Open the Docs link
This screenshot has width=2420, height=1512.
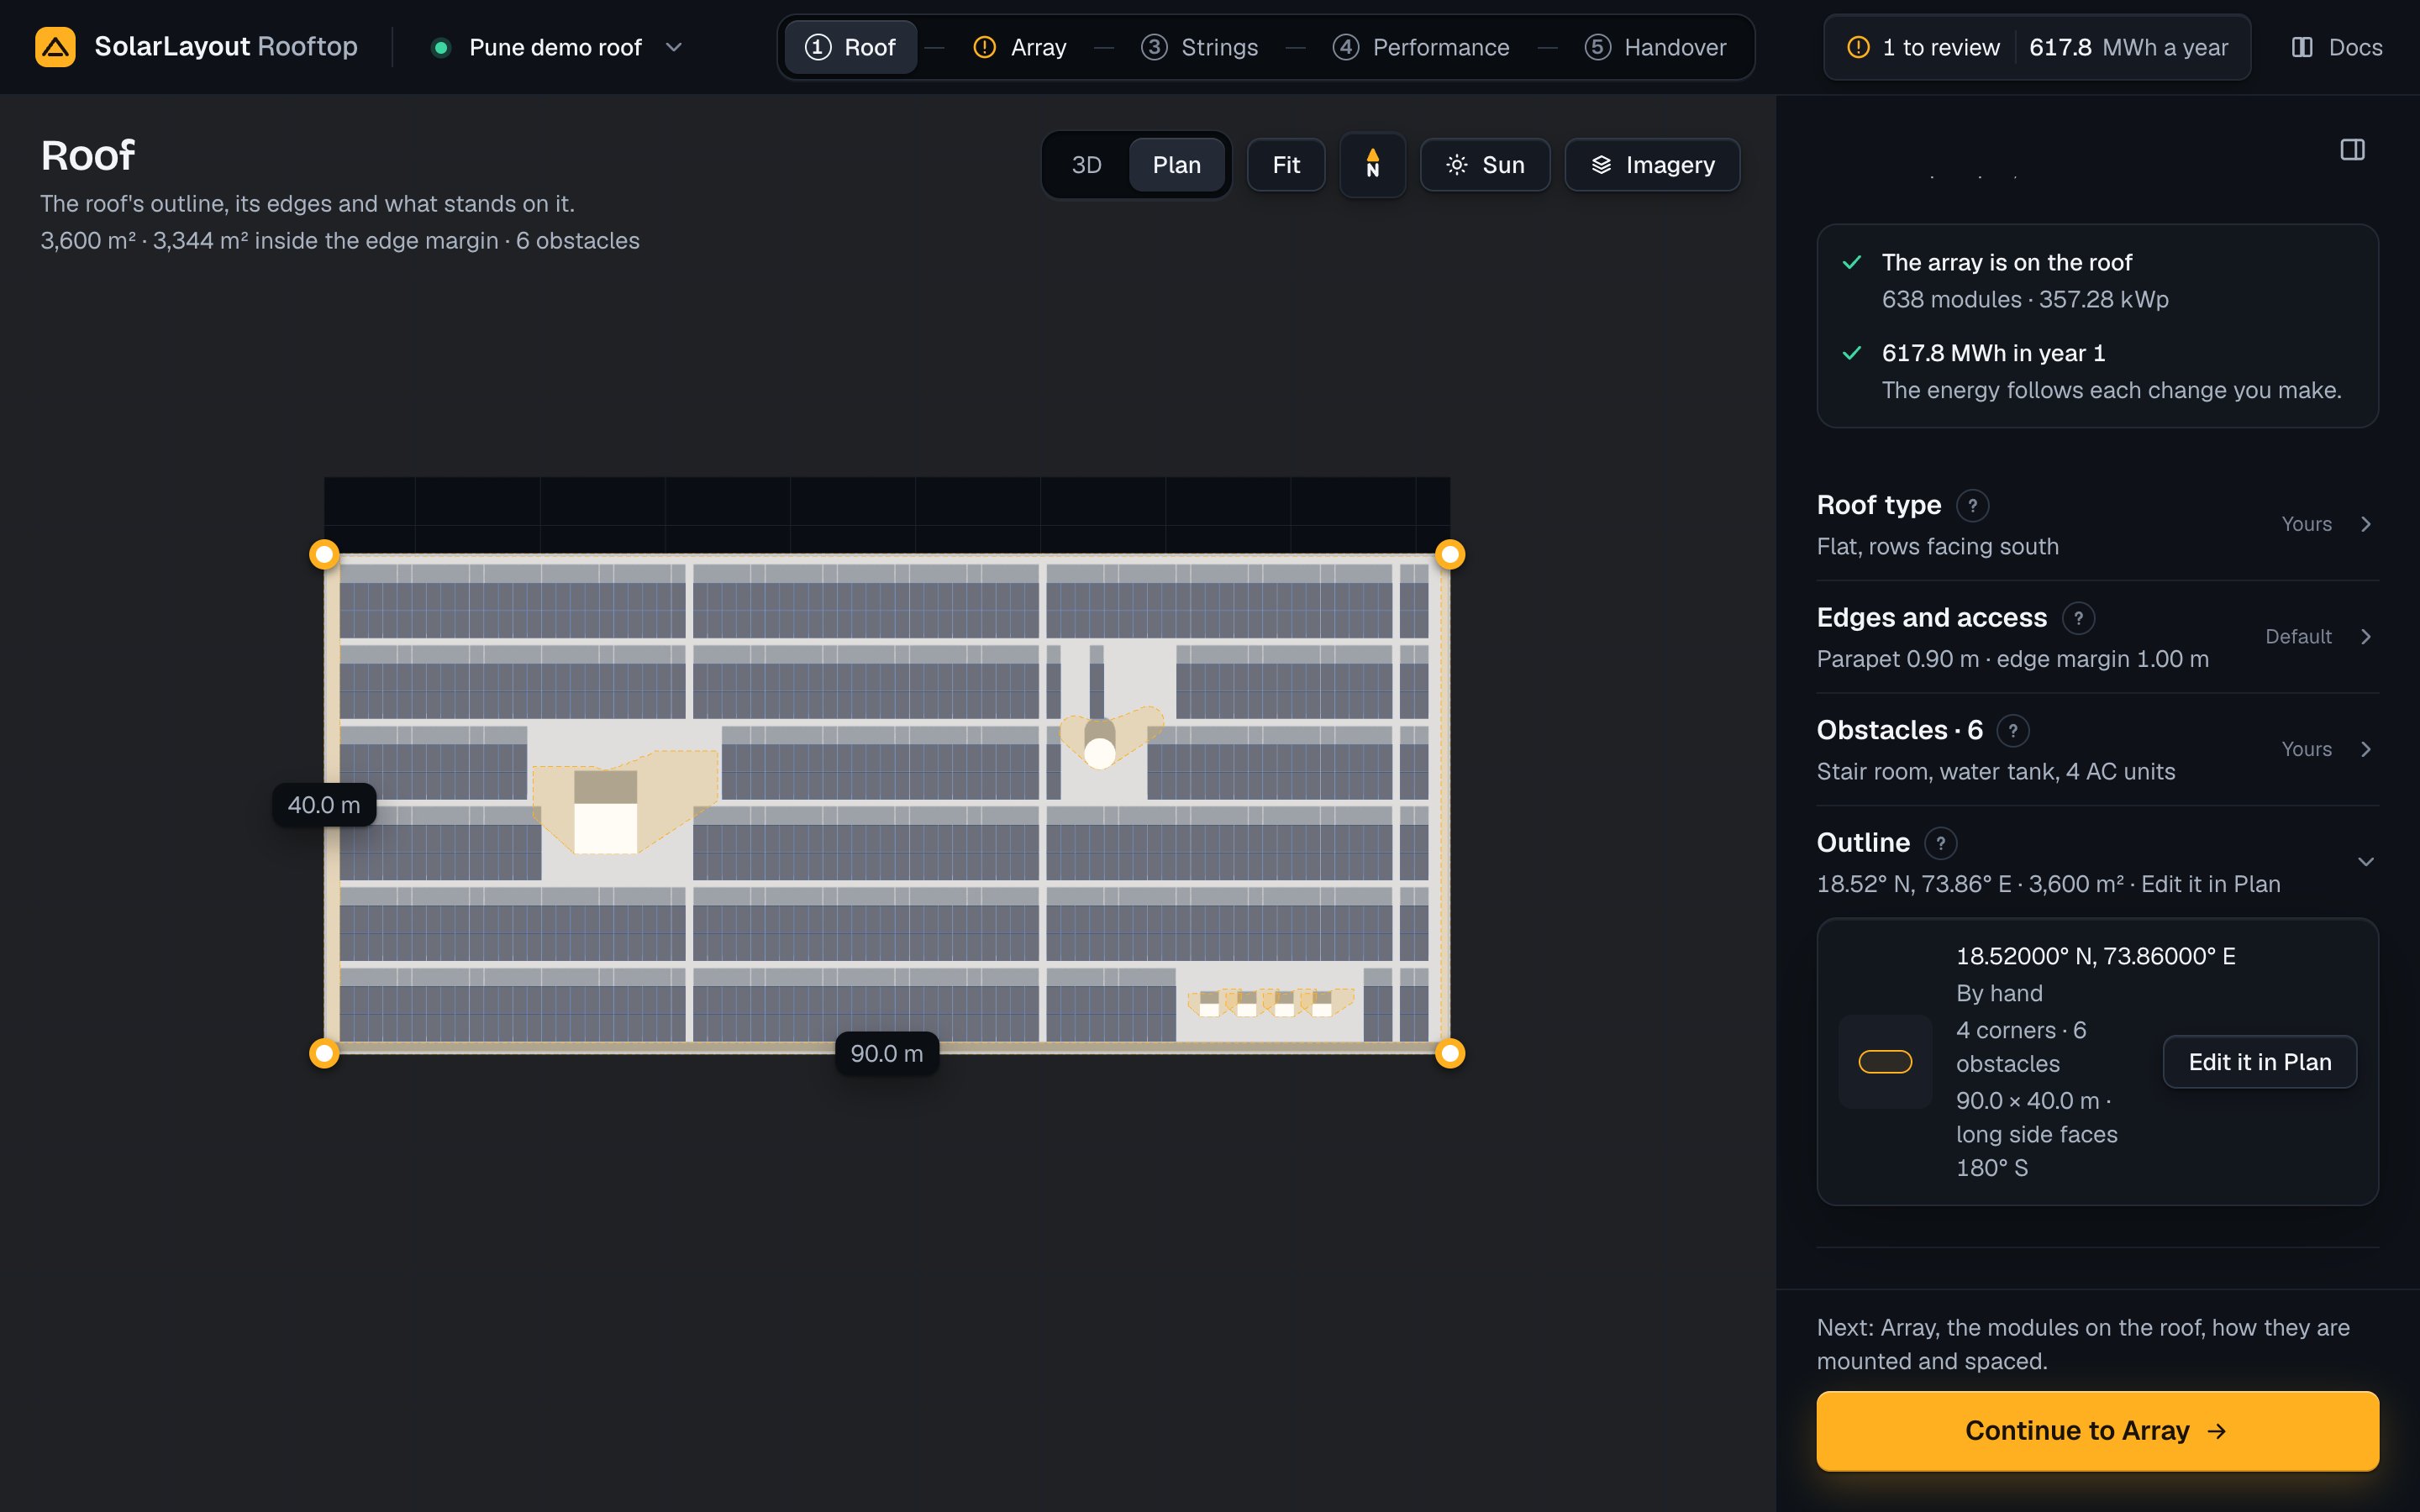tap(2337, 47)
